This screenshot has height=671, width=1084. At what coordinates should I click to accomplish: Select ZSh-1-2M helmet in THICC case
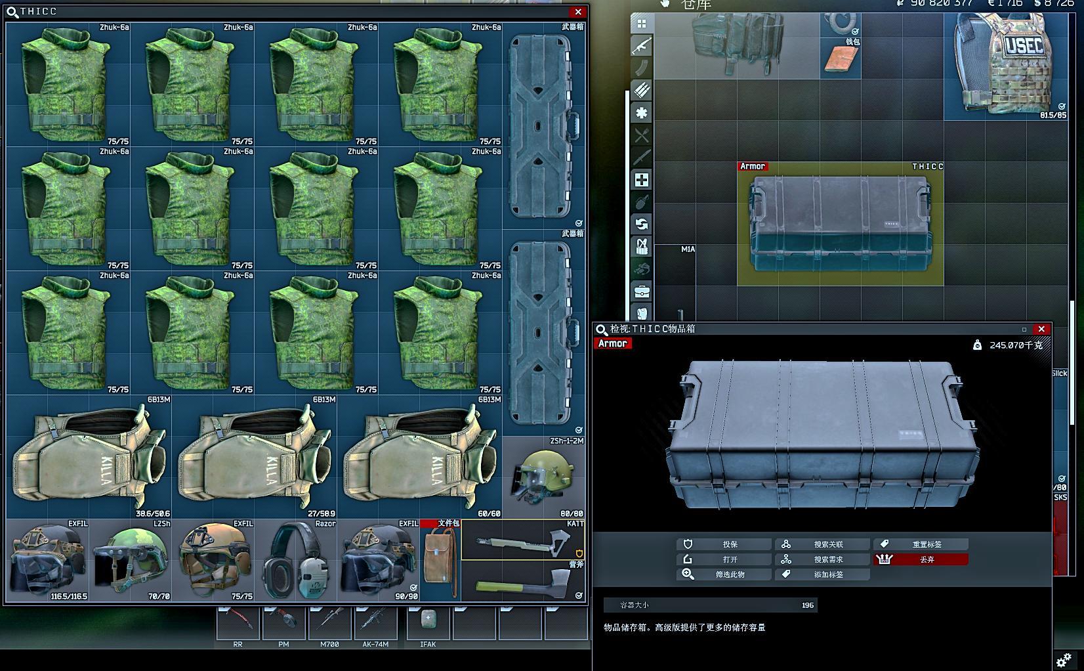point(544,477)
